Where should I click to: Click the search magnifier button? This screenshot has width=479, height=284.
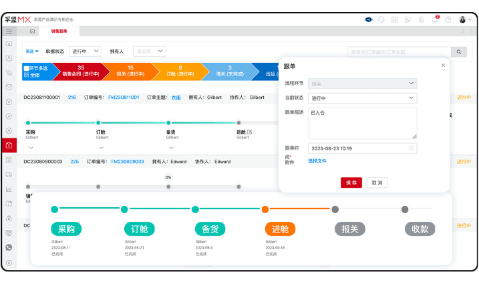(x=459, y=51)
